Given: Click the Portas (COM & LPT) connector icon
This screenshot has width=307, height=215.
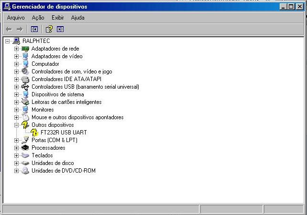Looking at the screenshot, I should (x=25, y=140).
